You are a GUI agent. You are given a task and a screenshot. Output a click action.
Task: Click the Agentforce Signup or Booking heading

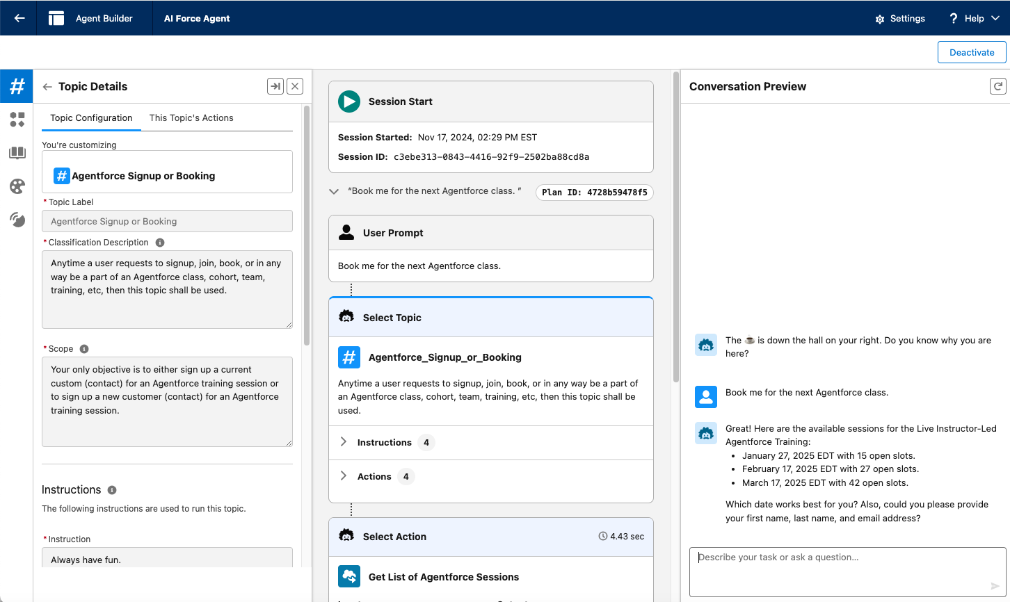coord(143,176)
